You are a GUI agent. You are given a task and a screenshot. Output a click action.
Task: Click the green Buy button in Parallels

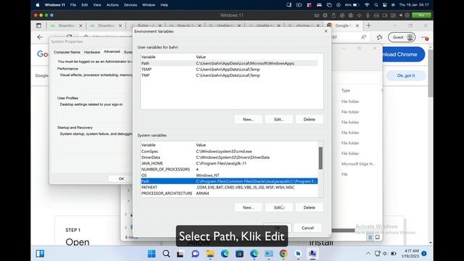(421, 15)
